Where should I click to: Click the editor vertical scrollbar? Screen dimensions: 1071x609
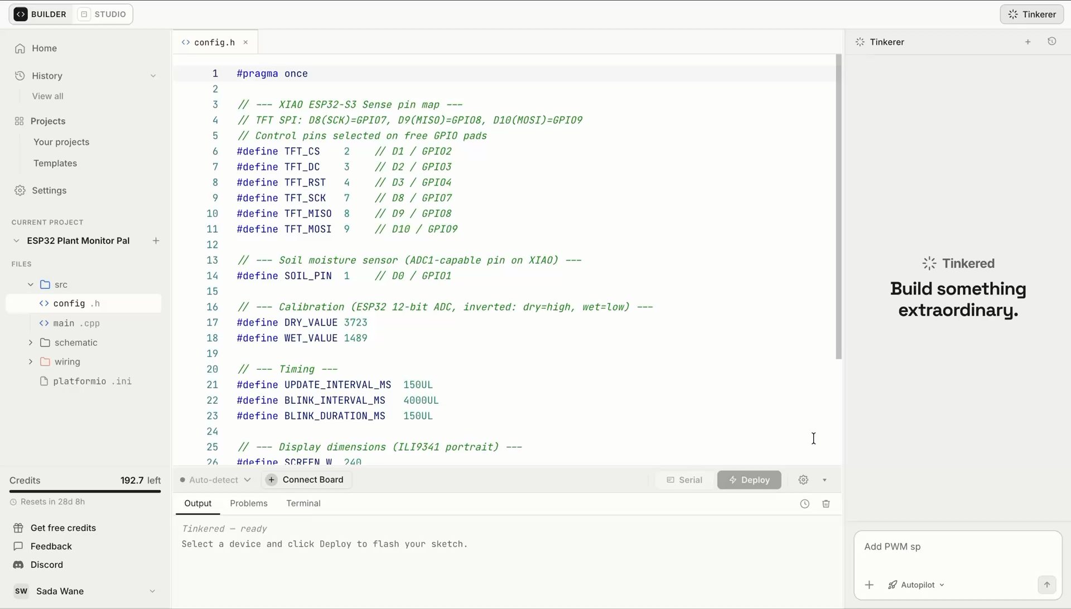click(838, 207)
